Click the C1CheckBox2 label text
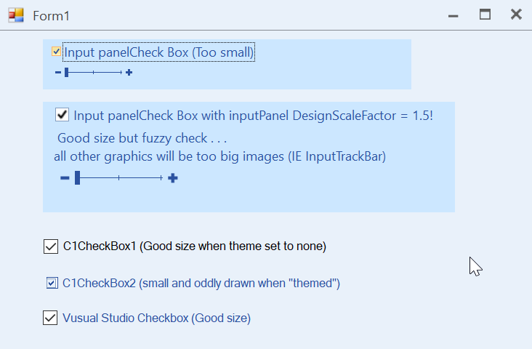The width and height of the screenshot is (532, 349). pyautogui.click(x=201, y=283)
